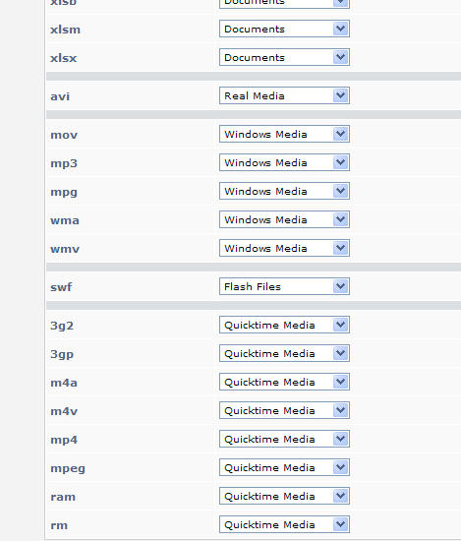Expand the 3g2 Quicktime Media dropdown

coord(284,325)
